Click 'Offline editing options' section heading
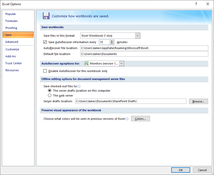Image resolution: width=214 pixels, height=175 pixels. [x=83, y=79]
